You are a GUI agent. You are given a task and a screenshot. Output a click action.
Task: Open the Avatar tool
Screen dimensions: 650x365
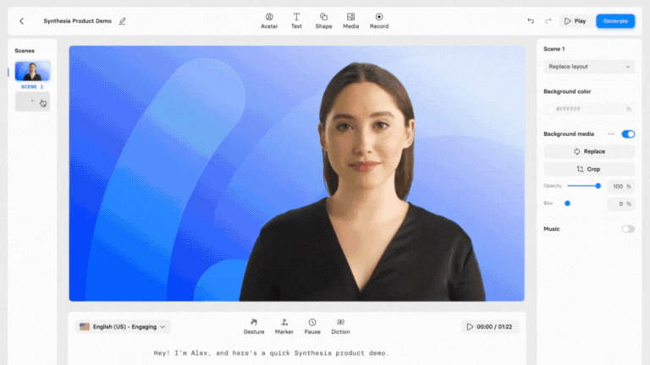pos(269,20)
